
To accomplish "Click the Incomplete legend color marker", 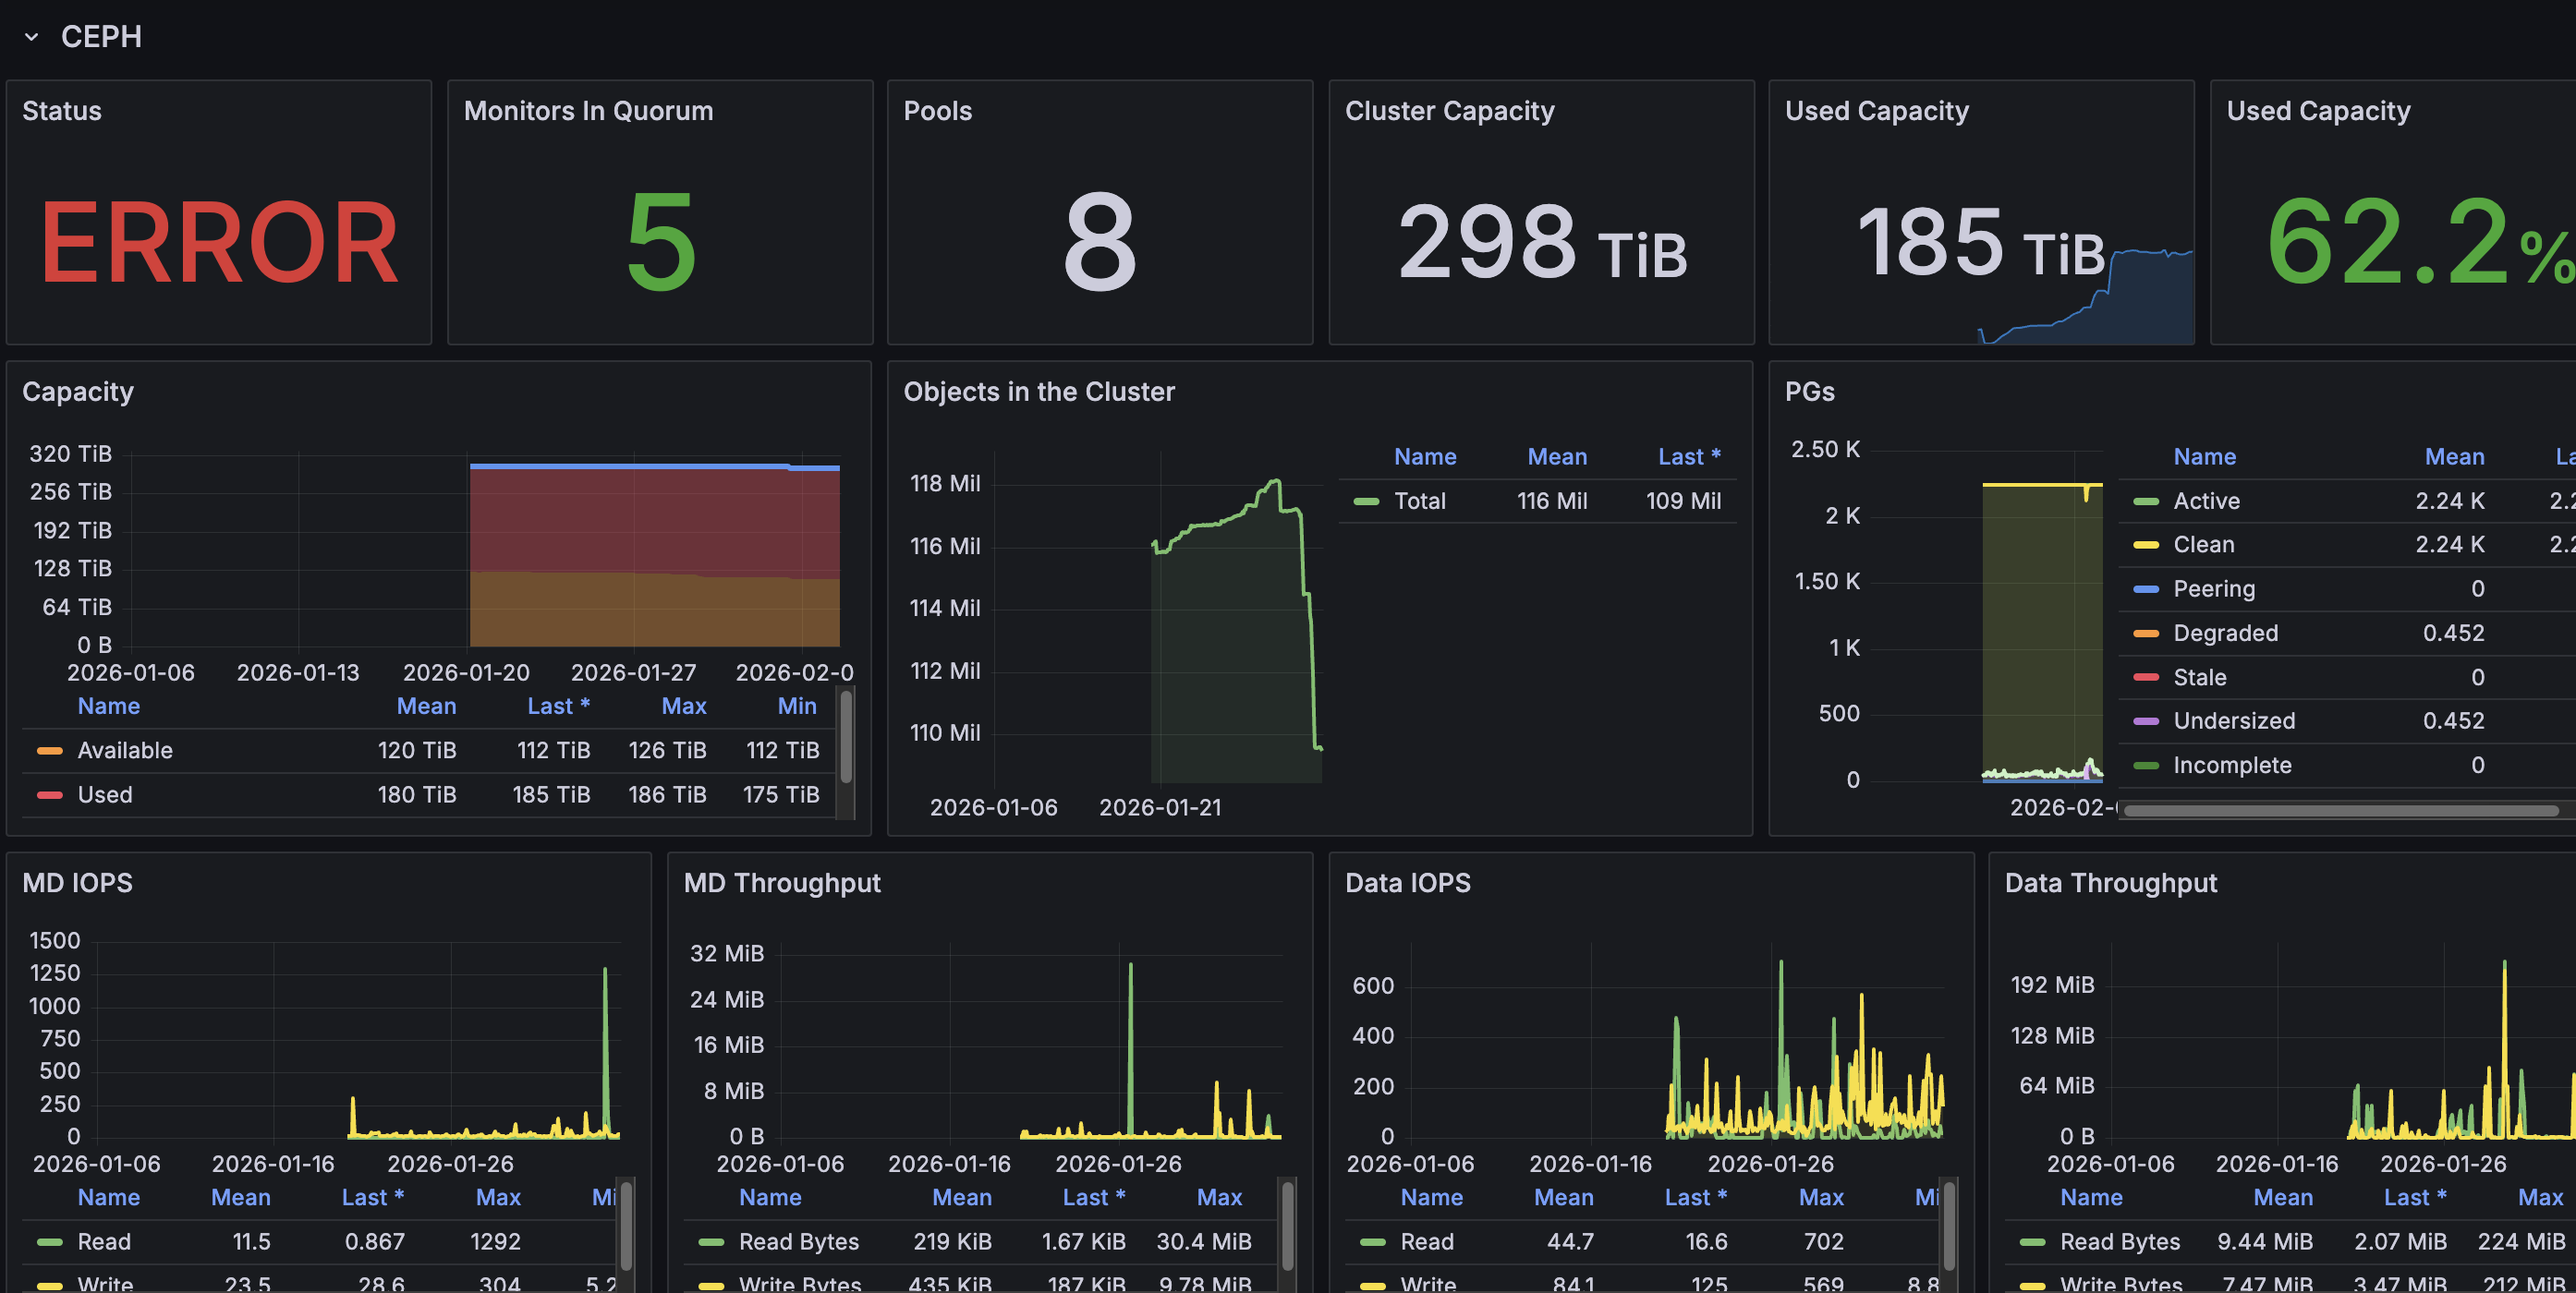I will 2145,765.
